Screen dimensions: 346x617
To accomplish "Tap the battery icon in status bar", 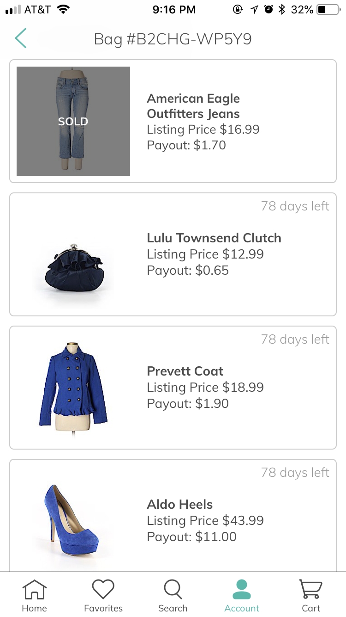I will (328, 9).
